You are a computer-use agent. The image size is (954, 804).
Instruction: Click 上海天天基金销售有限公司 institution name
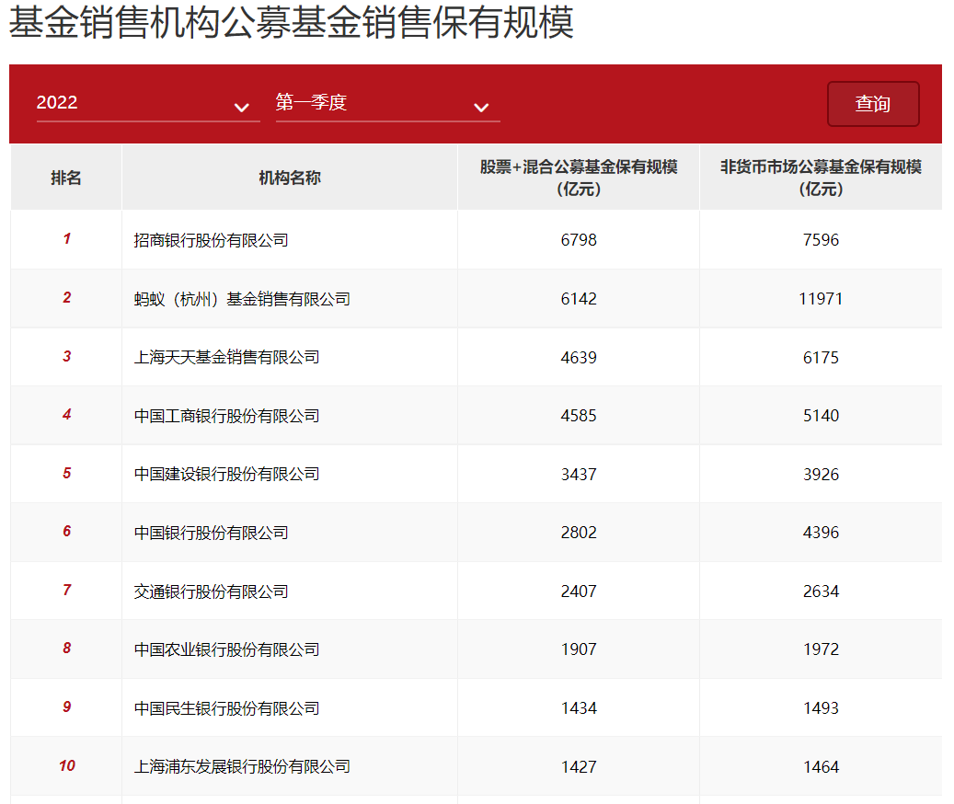(x=226, y=357)
